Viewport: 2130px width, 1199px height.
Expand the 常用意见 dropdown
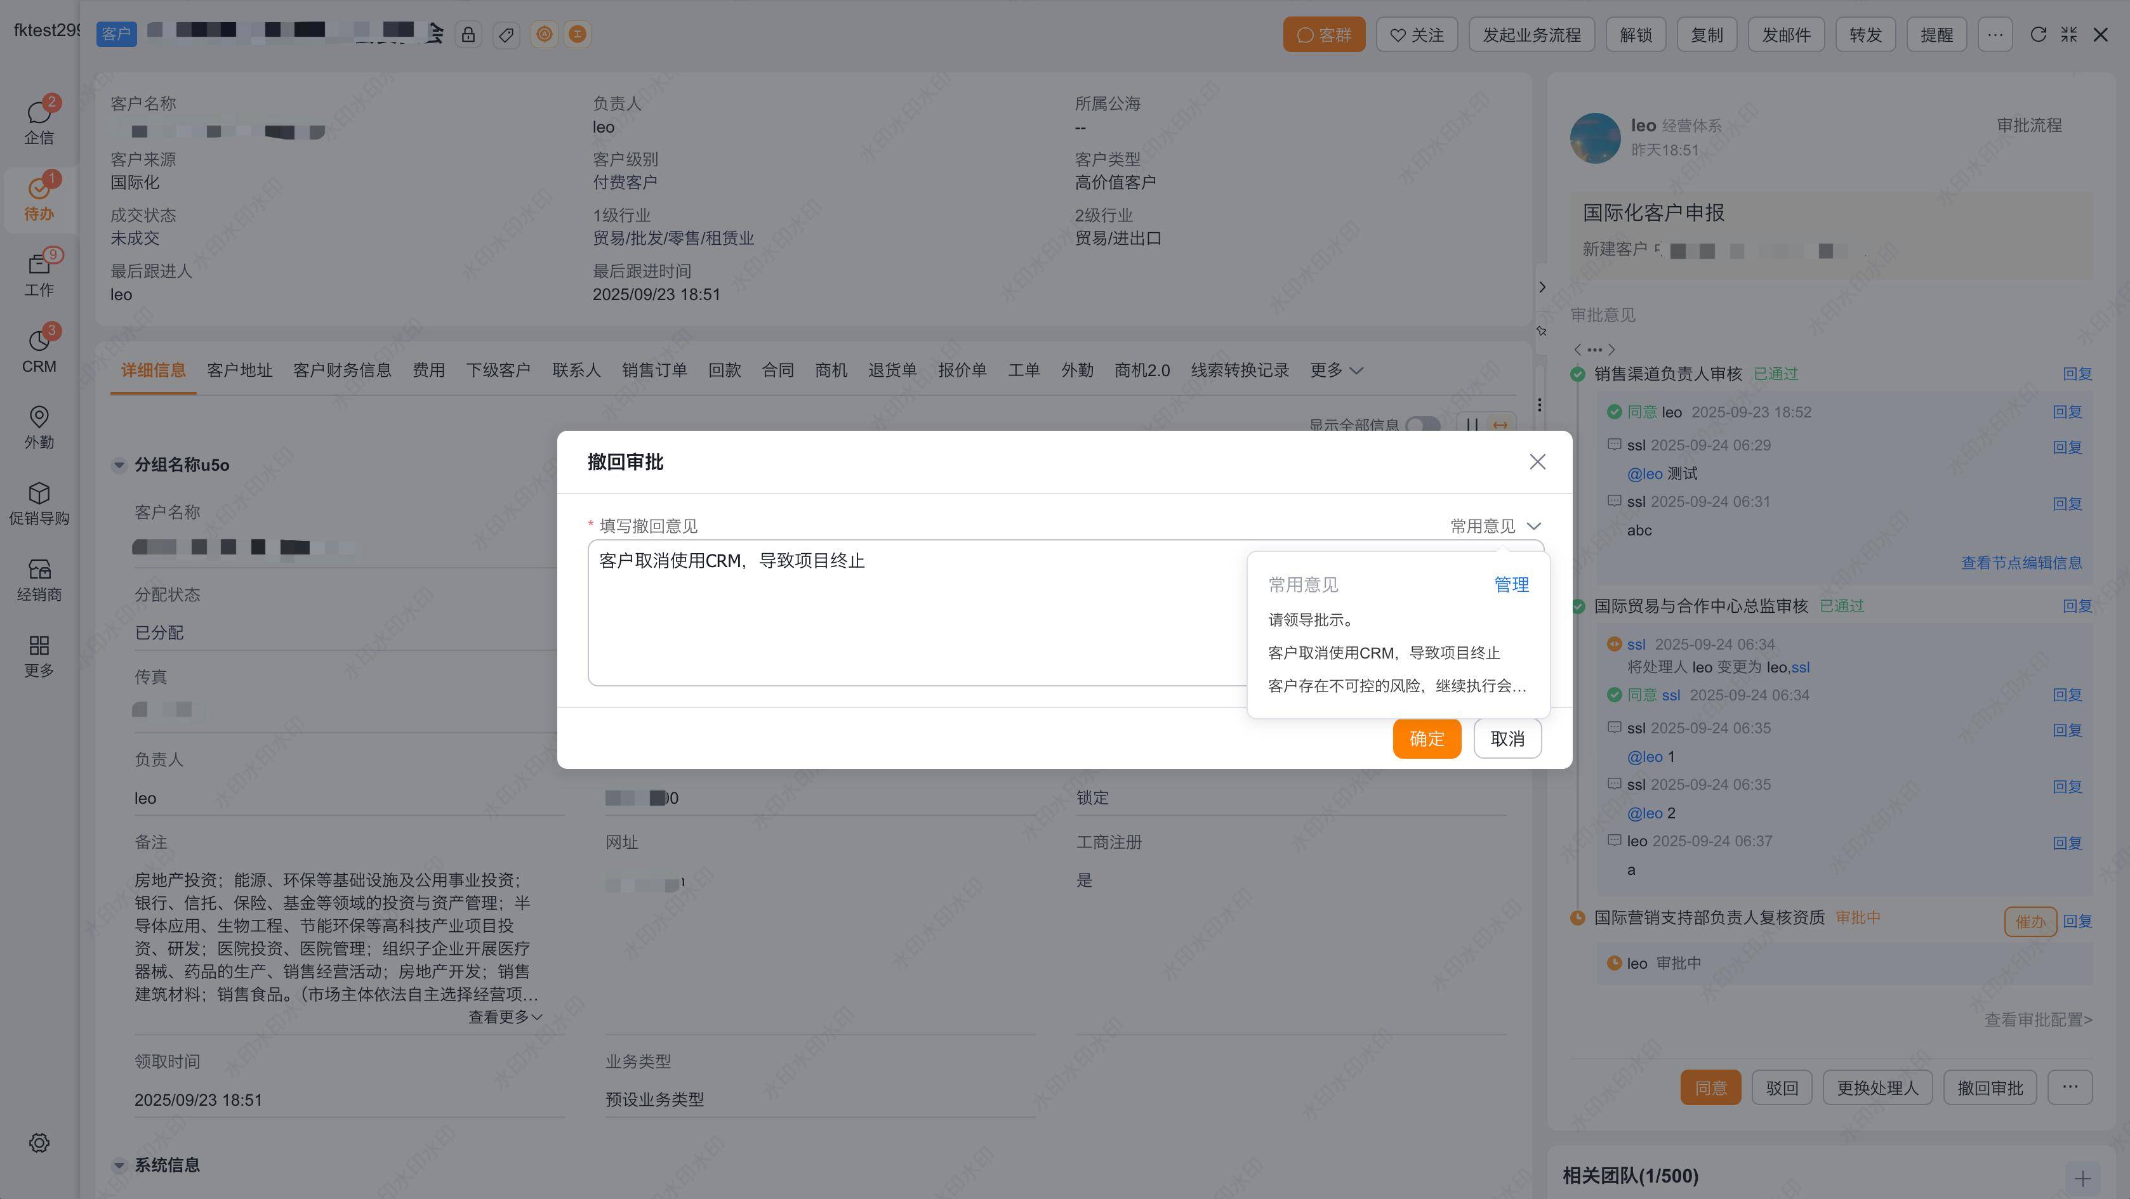click(x=1495, y=527)
